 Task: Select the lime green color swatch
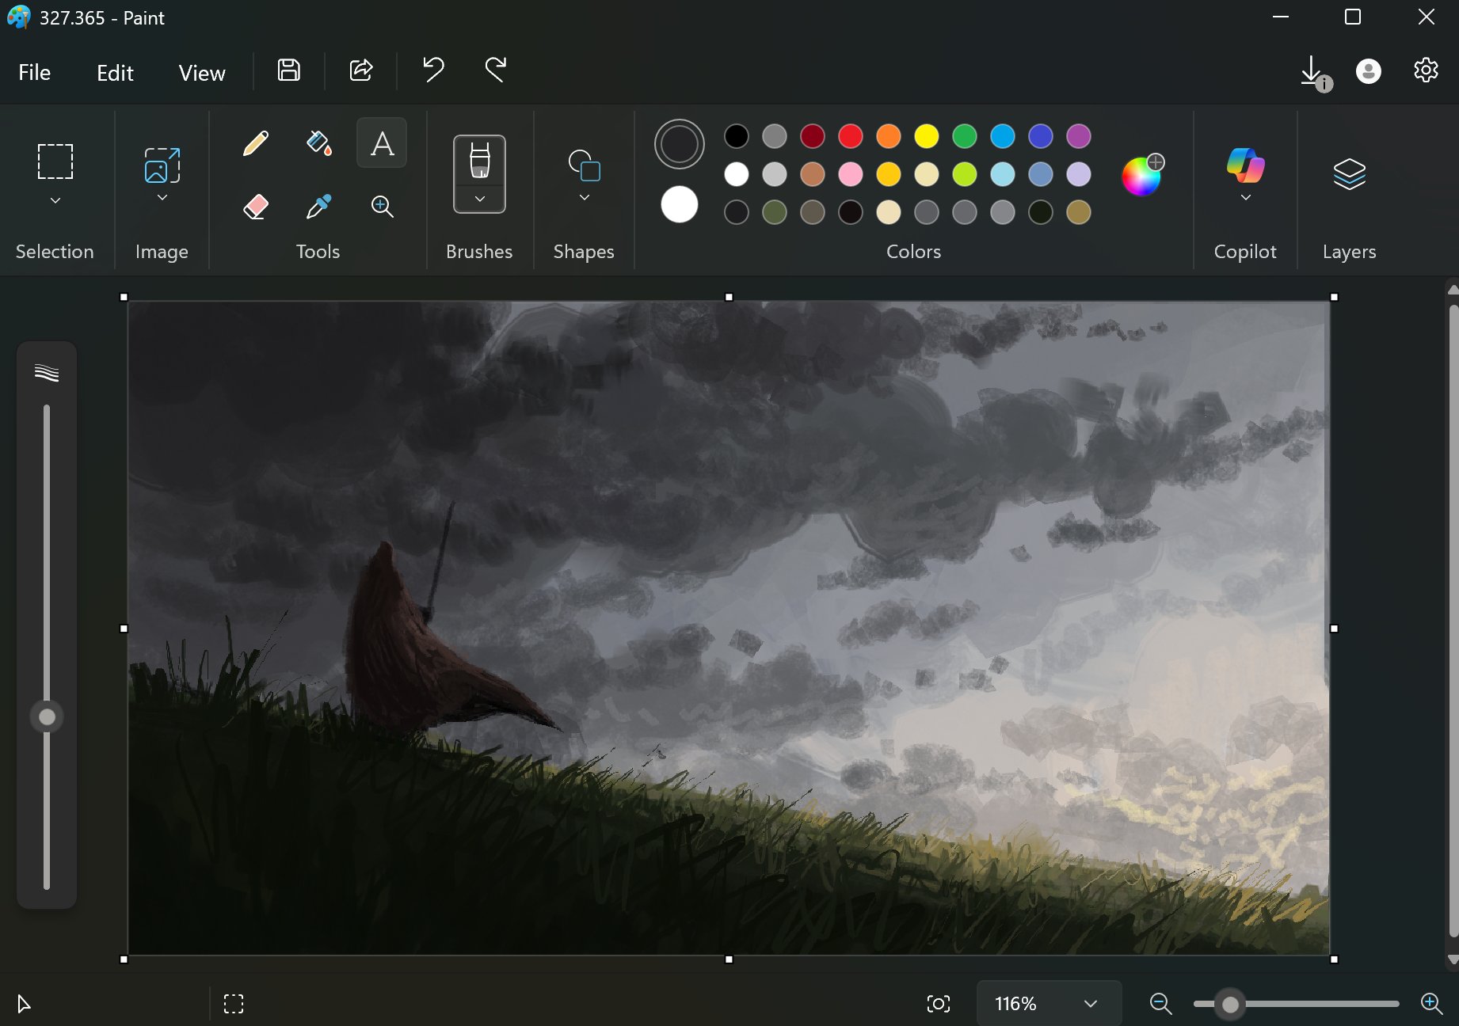click(x=965, y=174)
